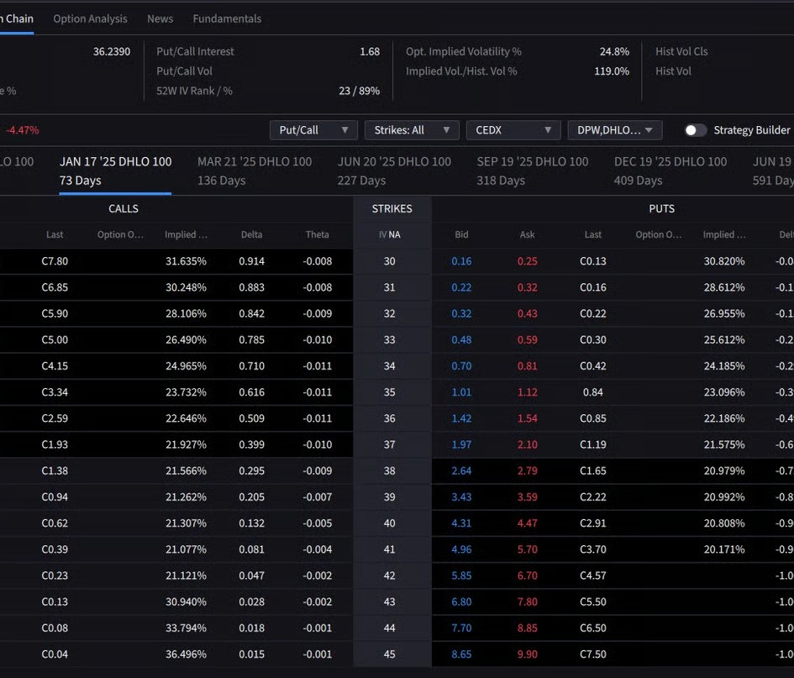
Task: Open the CEDX exchange dropdown
Action: 513,130
